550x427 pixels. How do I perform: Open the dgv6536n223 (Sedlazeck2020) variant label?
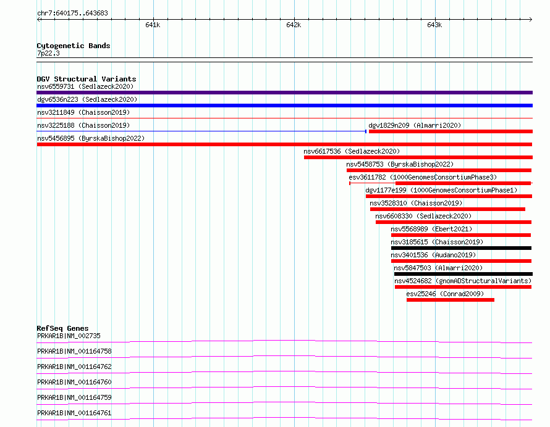pos(87,99)
